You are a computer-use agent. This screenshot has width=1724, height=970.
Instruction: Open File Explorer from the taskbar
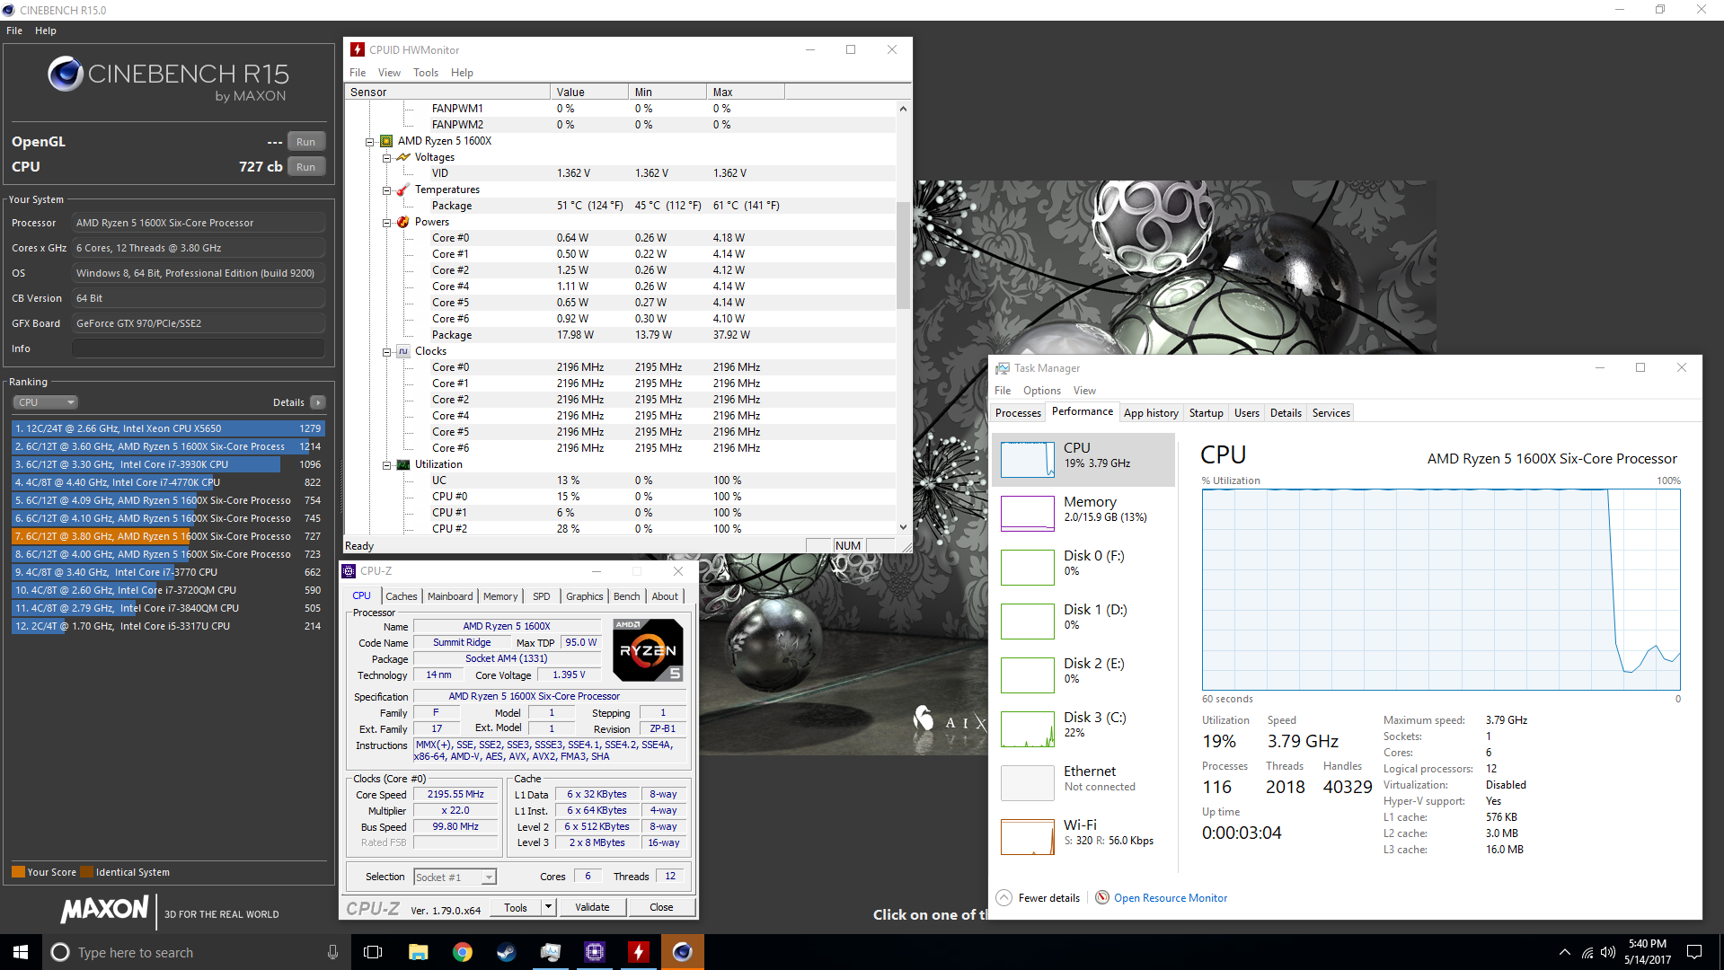coord(418,952)
